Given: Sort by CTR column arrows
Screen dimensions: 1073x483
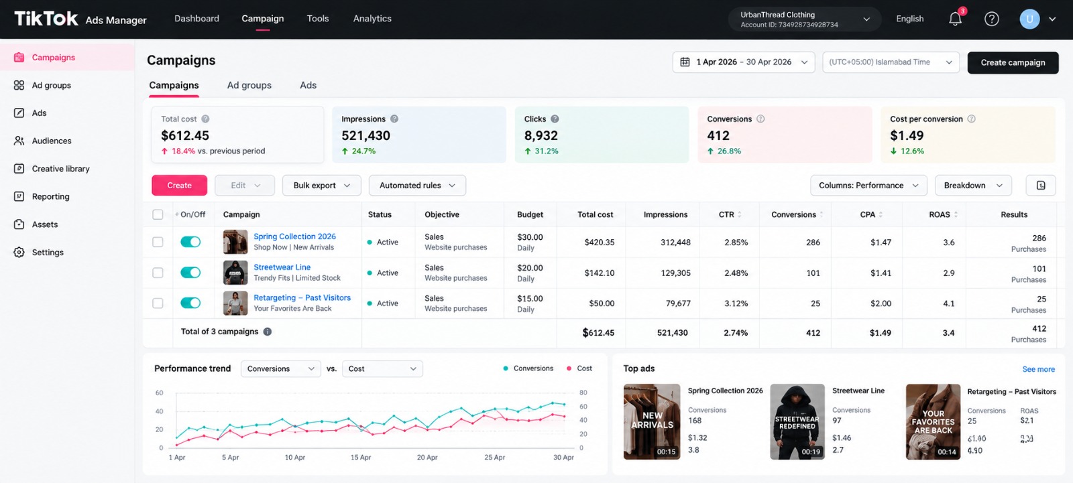Looking at the screenshot, I should tap(740, 215).
